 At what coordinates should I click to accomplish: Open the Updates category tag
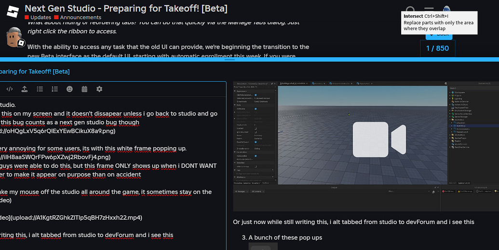(x=38, y=17)
